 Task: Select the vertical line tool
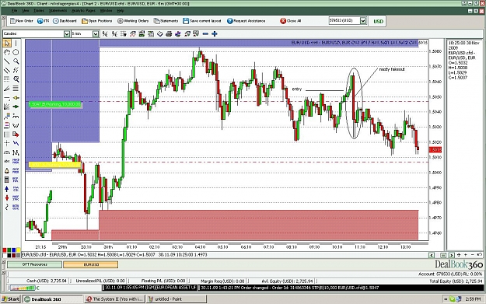pyautogui.click(x=16, y=43)
